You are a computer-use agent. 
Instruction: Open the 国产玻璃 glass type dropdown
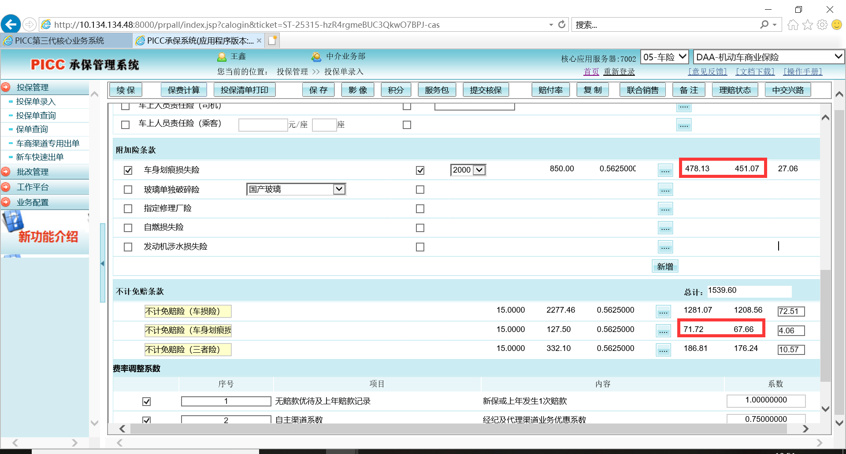tap(339, 189)
